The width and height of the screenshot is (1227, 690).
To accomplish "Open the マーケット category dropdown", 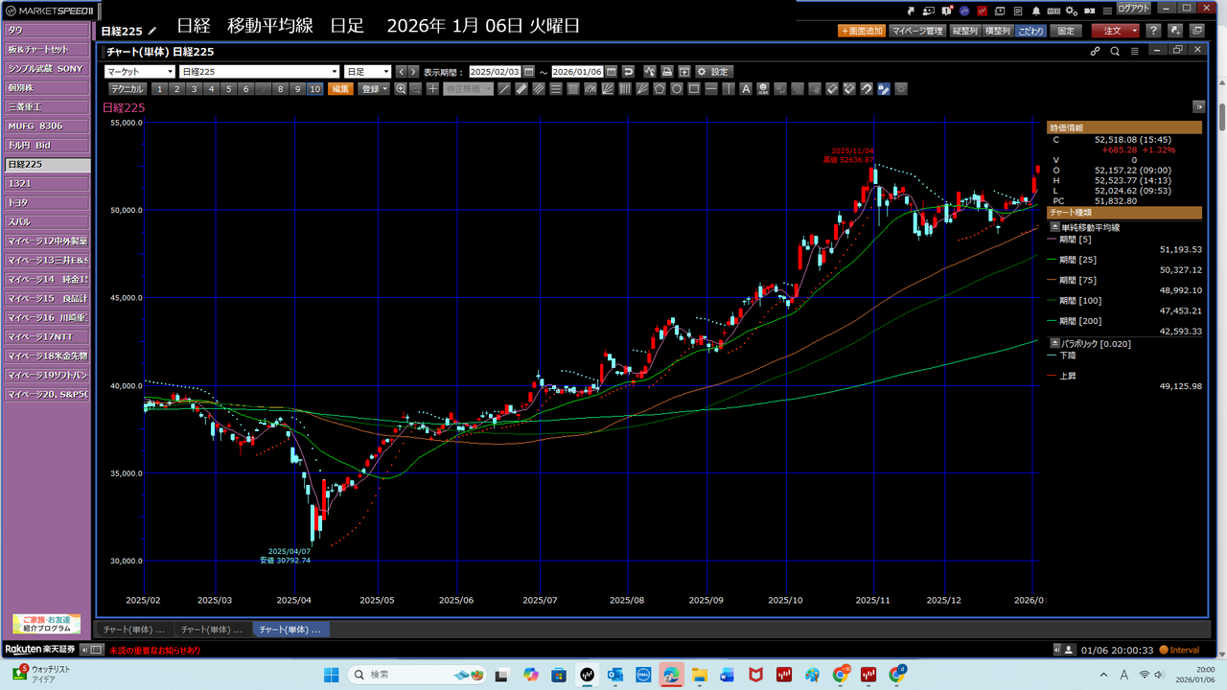I will pos(140,72).
